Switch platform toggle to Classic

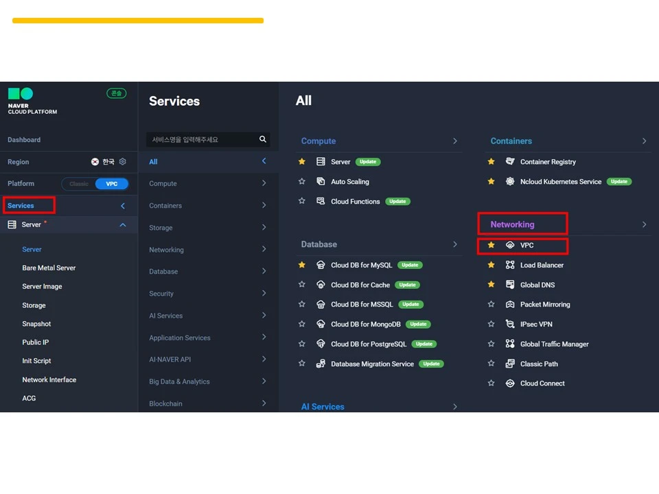pyautogui.click(x=79, y=184)
